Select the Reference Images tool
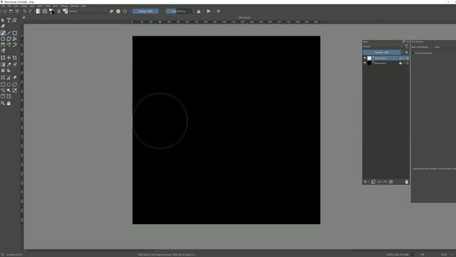The image size is (456, 257). (14, 78)
